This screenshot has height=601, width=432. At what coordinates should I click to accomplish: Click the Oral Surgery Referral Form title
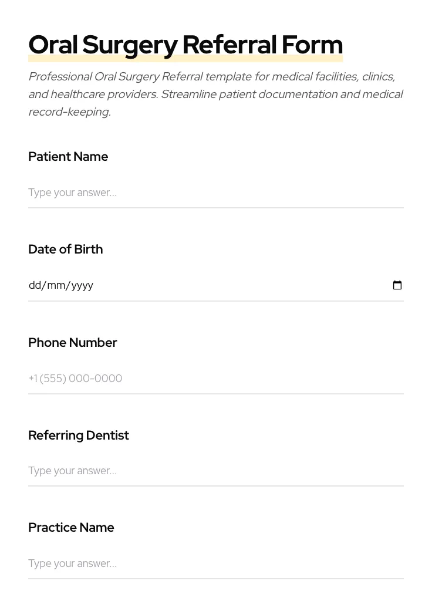(x=185, y=44)
